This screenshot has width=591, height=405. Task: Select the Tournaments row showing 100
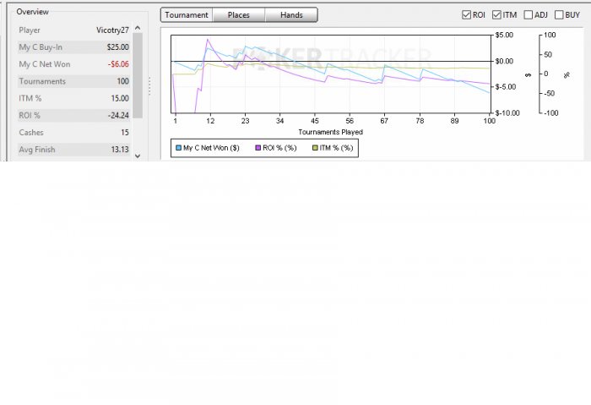[x=74, y=81]
